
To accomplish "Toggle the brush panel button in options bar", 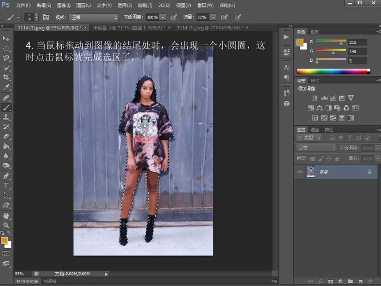I will pos(46,17).
